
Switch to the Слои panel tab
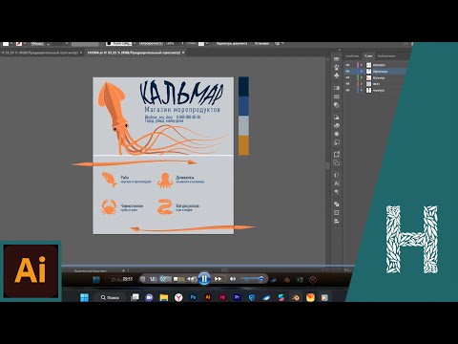tap(368, 56)
